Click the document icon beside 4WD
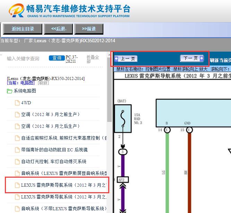Viewport: 231px width, 213px height. point(17,103)
